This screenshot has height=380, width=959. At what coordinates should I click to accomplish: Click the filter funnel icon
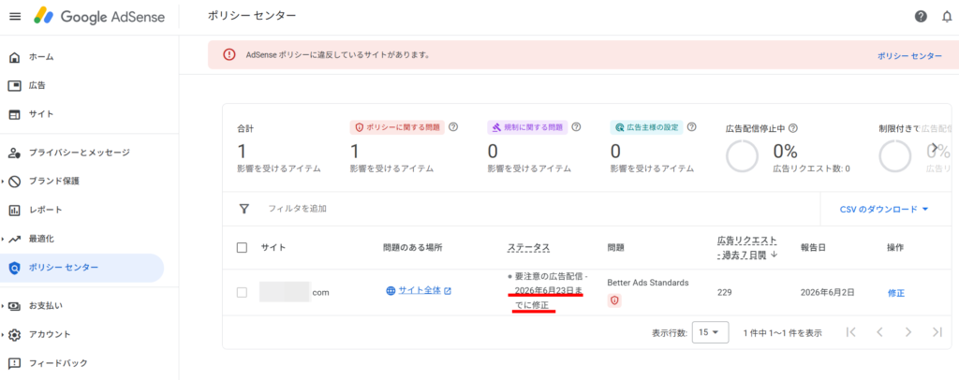[244, 209]
